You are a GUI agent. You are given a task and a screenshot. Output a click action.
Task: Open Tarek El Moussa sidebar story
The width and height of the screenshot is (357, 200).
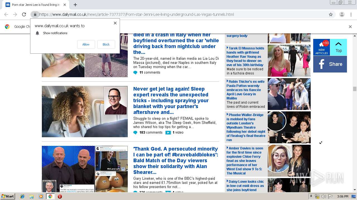coord(245,57)
